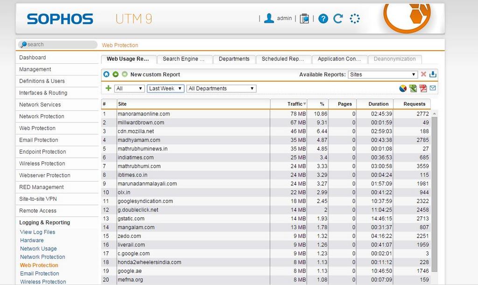The width and height of the screenshot is (478, 285).
Task: Select the Deanonymization tab
Action: pos(395,59)
